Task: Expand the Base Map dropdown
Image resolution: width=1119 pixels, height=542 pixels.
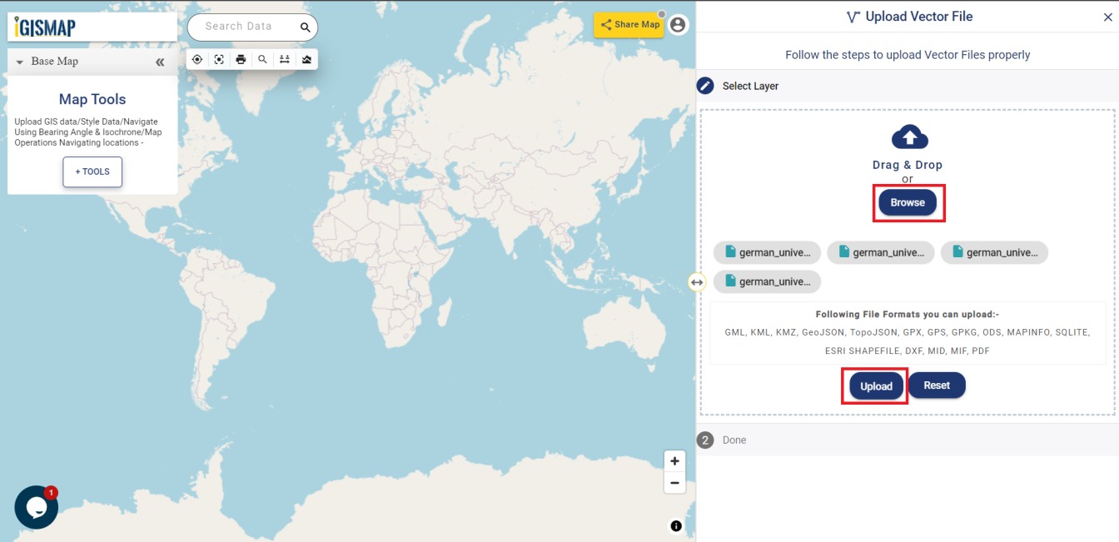Action: point(18,61)
